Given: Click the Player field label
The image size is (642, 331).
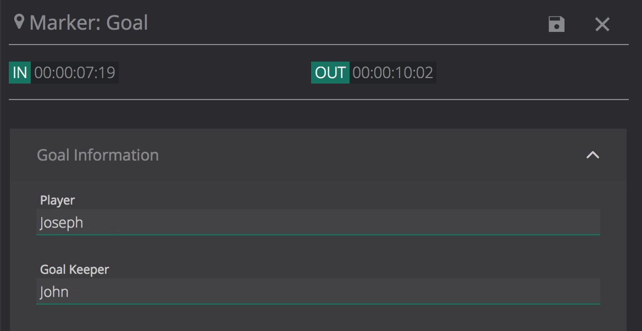Looking at the screenshot, I should pos(57,200).
